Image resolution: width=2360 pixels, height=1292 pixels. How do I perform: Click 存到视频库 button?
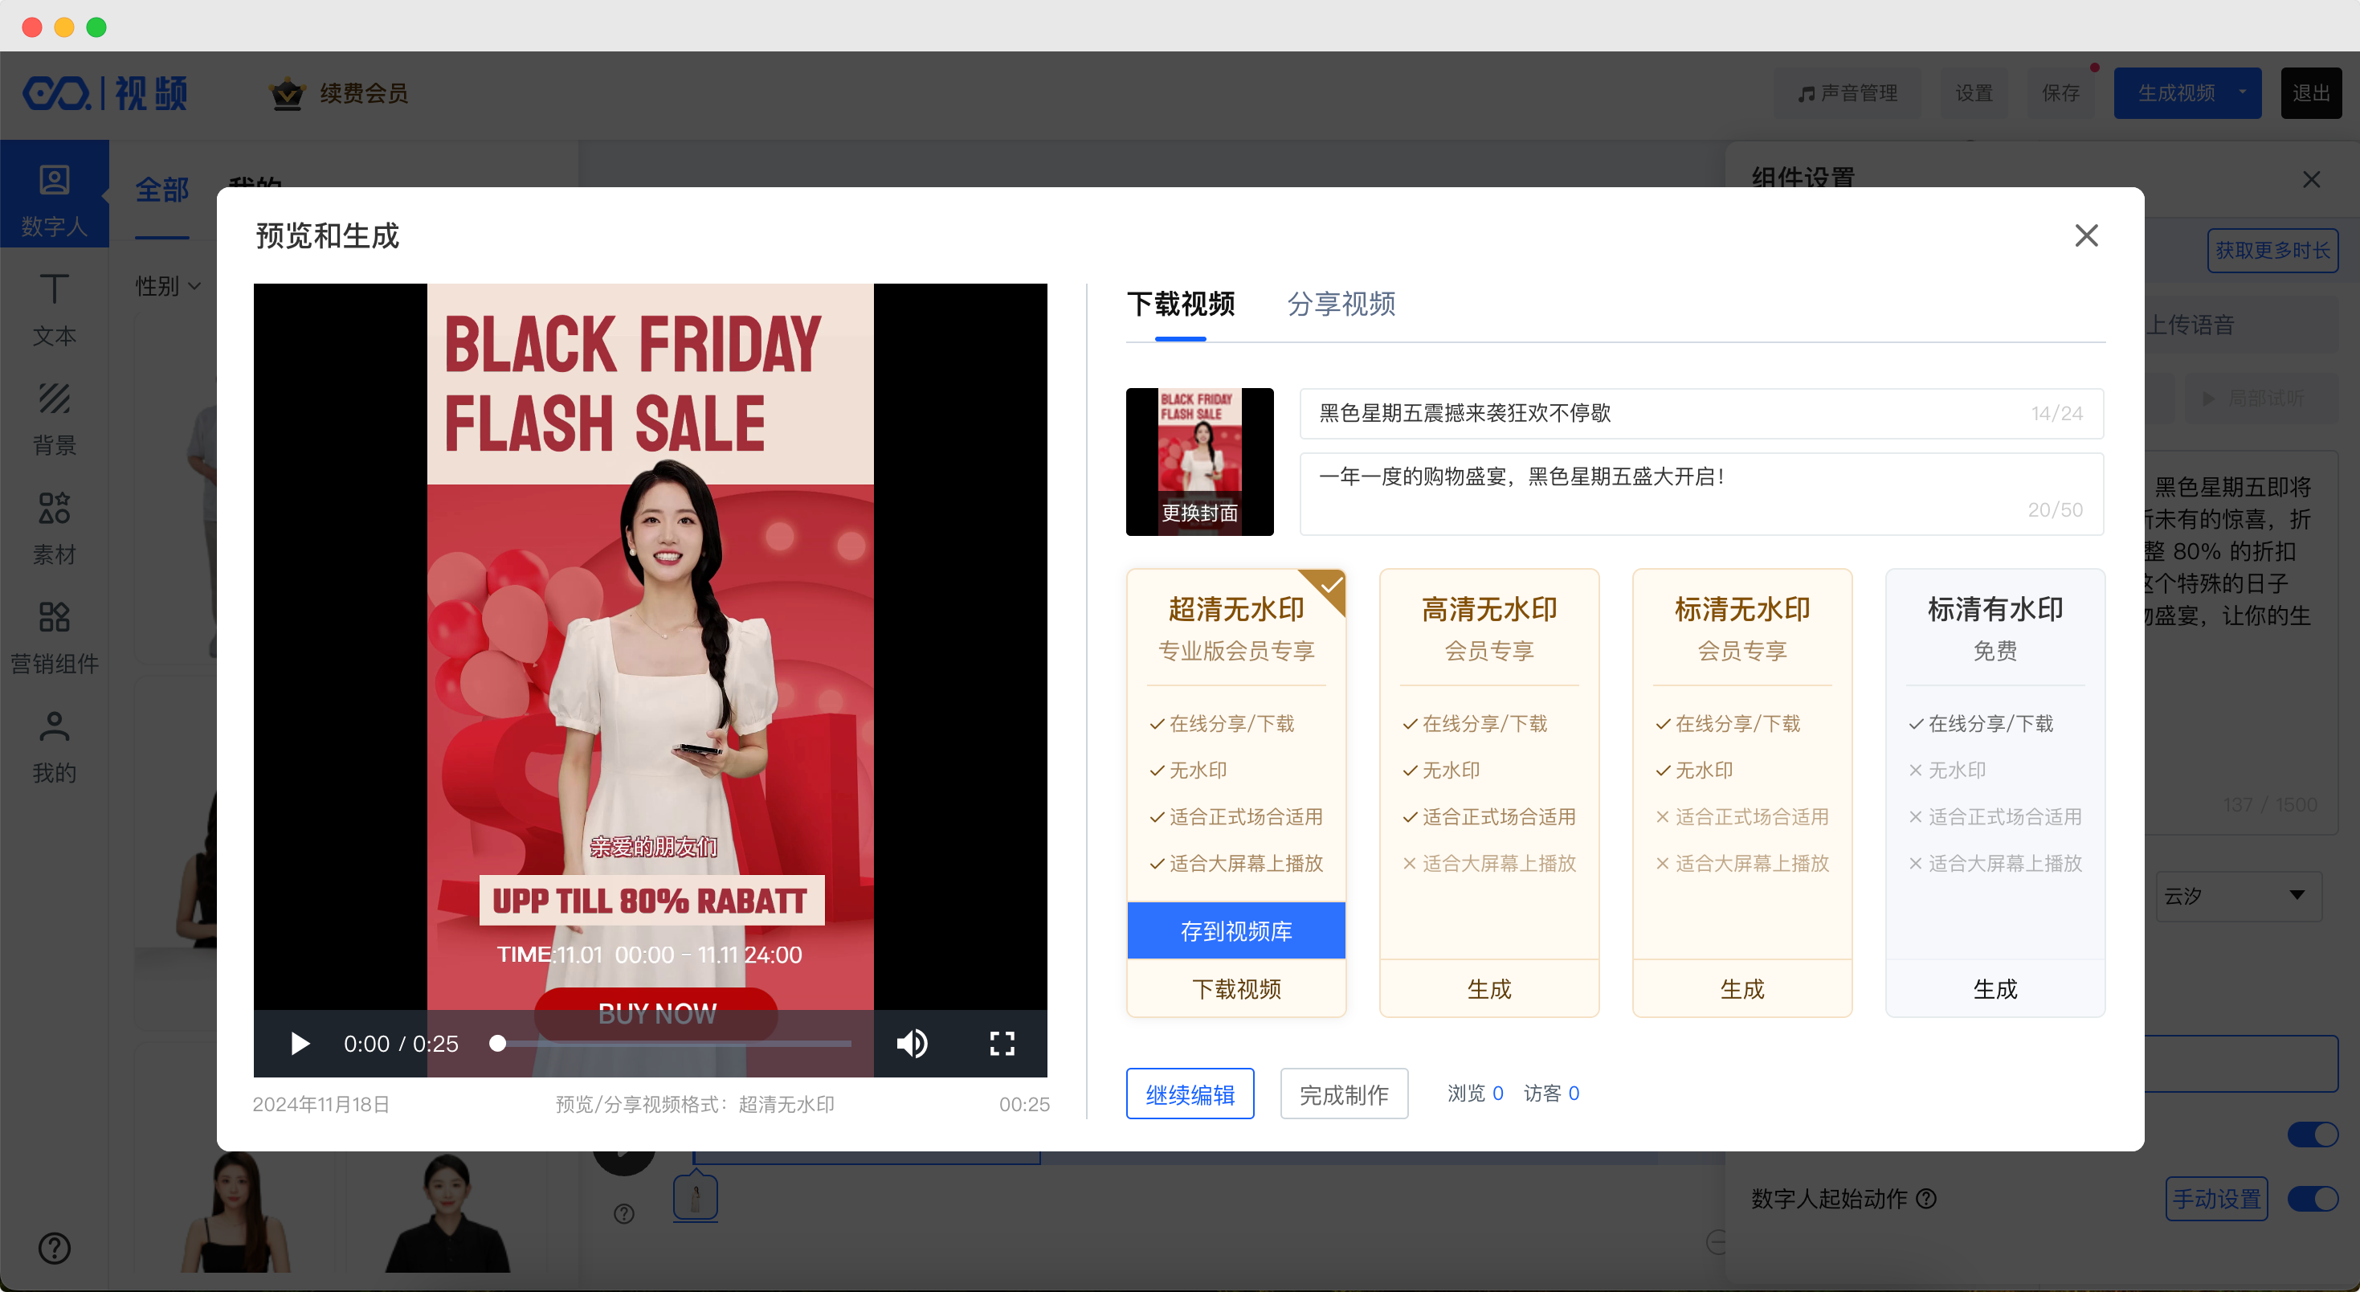point(1236,930)
